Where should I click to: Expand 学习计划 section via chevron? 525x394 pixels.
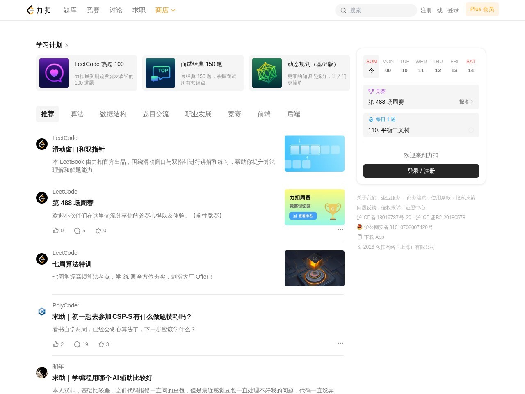click(x=66, y=45)
